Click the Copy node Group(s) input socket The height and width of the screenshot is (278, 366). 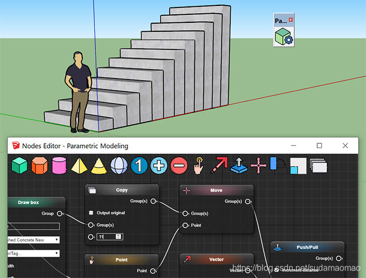coord(91,225)
